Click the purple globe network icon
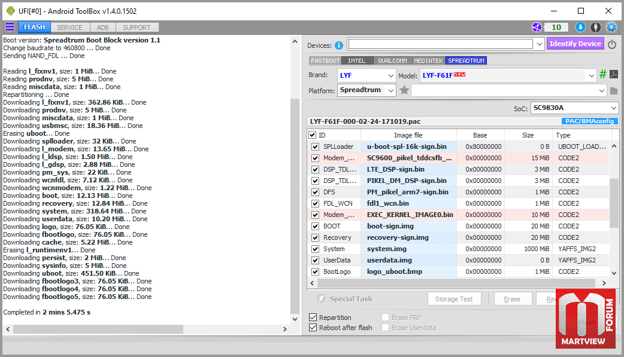The width and height of the screenshot is (624, 357). (537, 27)
